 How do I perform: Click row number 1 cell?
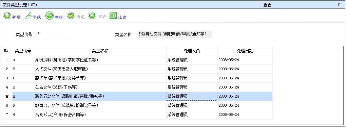coord(7,60)
